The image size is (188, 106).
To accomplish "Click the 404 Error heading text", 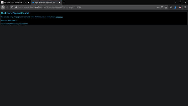I will tap(15, 13).
